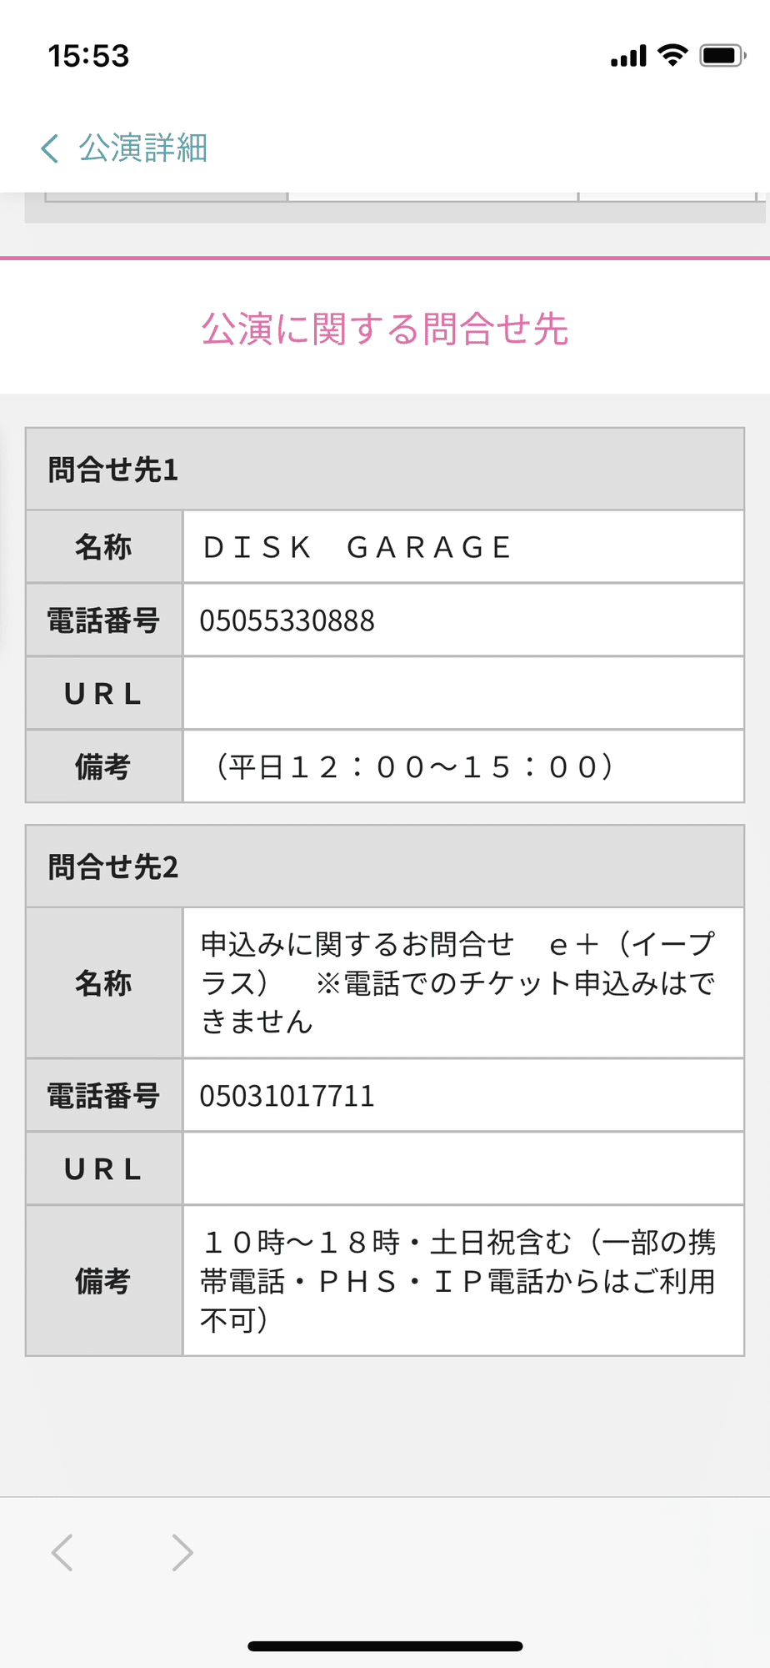This screenshot has width=770, height=1668.
Task: Open the 公演詳細 navigation link
Action: (142, 148)
